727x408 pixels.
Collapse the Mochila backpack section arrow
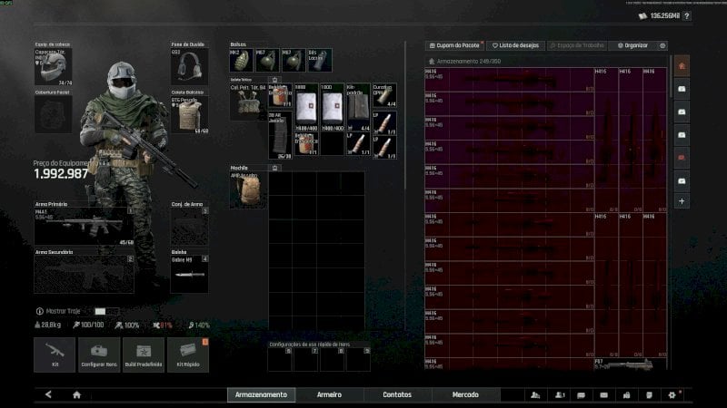(x=275, y=168)
